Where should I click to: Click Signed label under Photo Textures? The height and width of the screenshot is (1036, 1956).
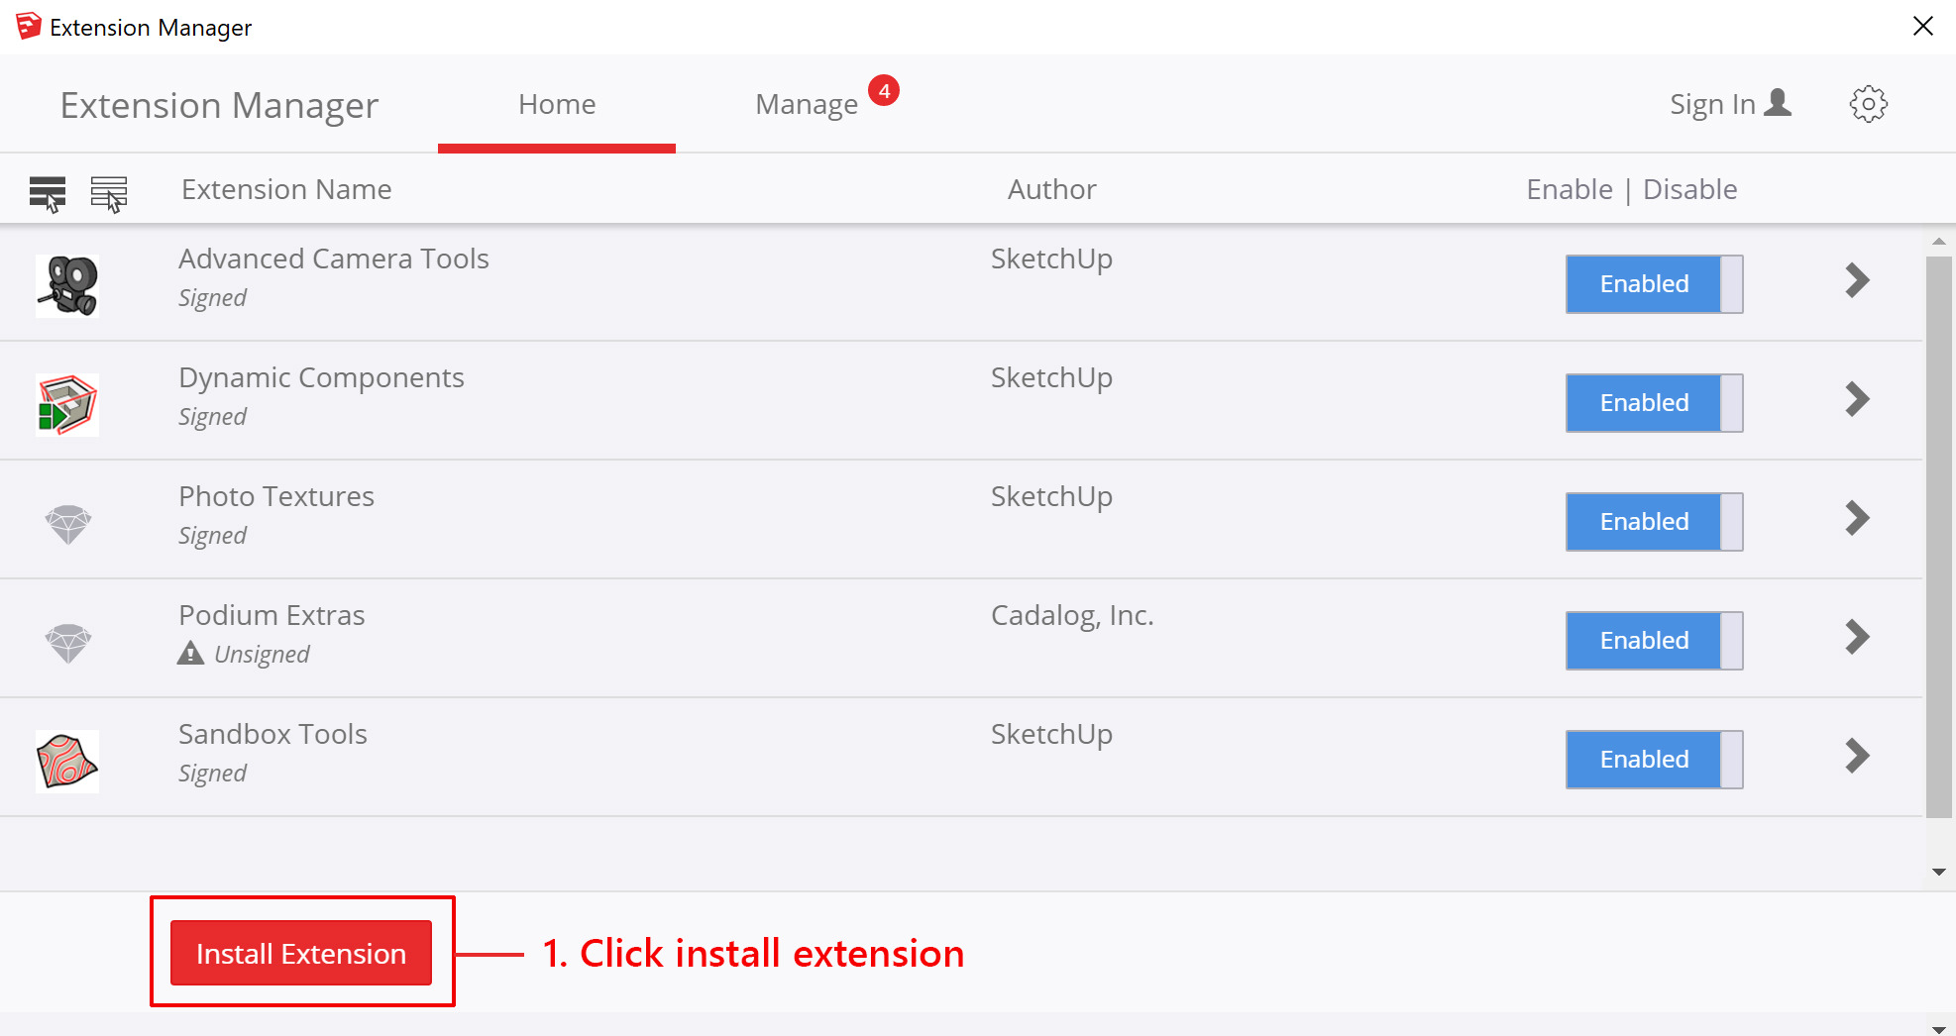212,536
